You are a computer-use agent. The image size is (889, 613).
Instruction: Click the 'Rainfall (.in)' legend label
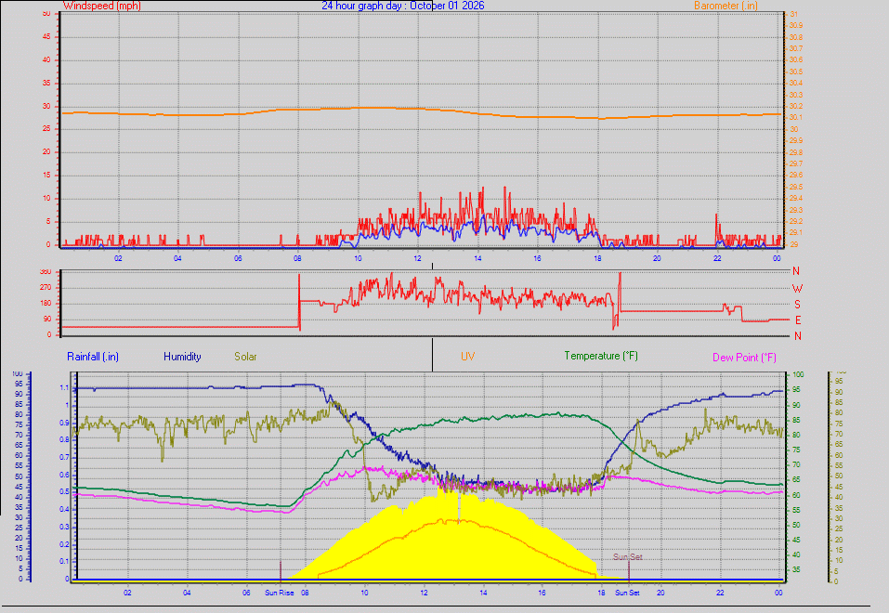pos(93,357)
